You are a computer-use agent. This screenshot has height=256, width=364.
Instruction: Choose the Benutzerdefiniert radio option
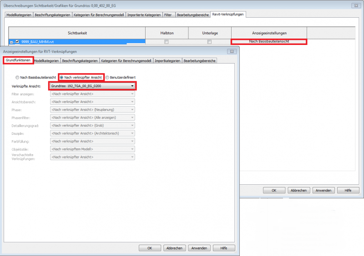(x=108, y=78)
